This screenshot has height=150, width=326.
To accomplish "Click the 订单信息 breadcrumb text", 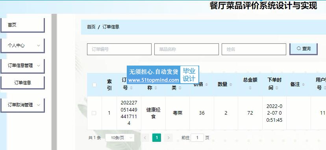I will click(111, 27).
